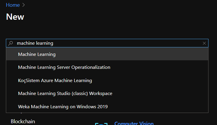Pick KoçSistem Azure Machine Learning

pos(107,80)
